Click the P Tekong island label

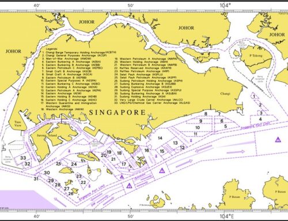point(256,55)
